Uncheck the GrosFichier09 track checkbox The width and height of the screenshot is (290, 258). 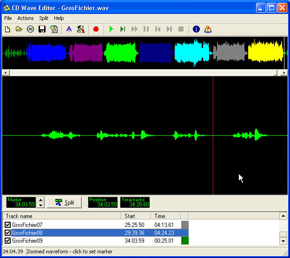coord(7,241)
